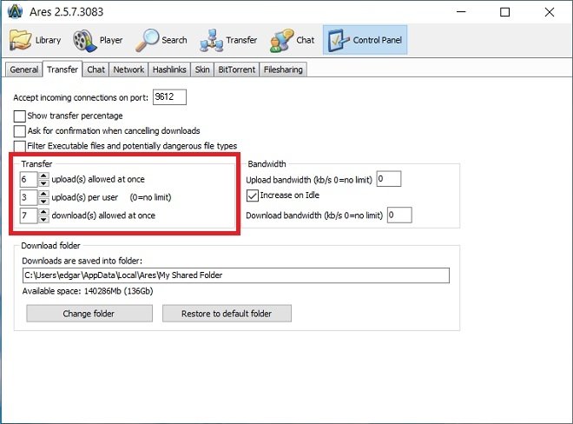This screenshot has width=573, height=424.
Task: Click Restore to default folder
Action: [227, 314]
